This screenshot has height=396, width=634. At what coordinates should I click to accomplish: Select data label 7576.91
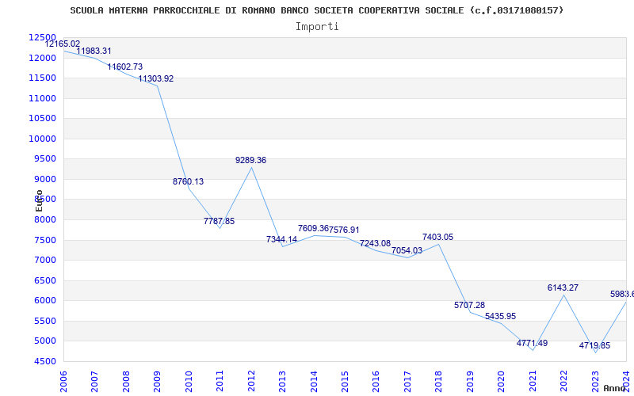click(x=344, y=230)
